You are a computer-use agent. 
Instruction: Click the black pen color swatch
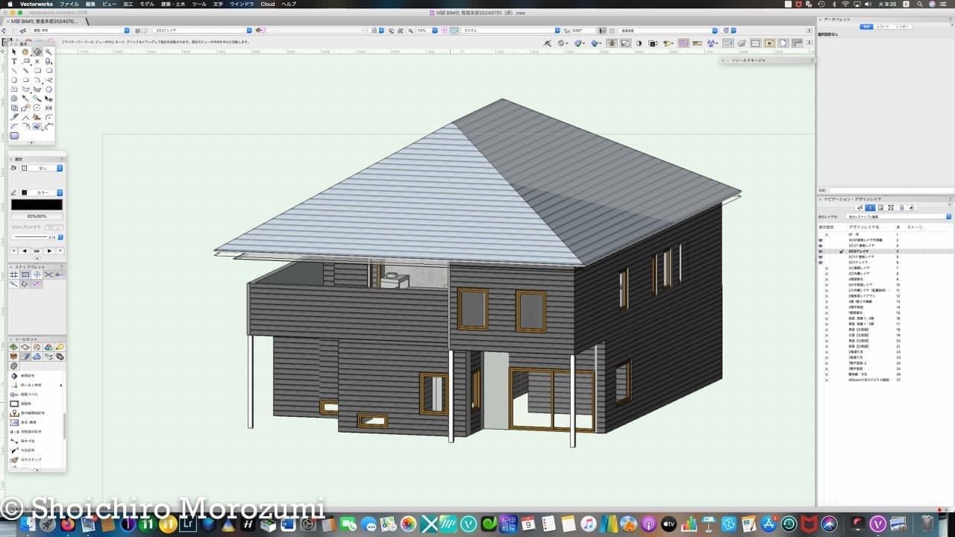(37, 204)
